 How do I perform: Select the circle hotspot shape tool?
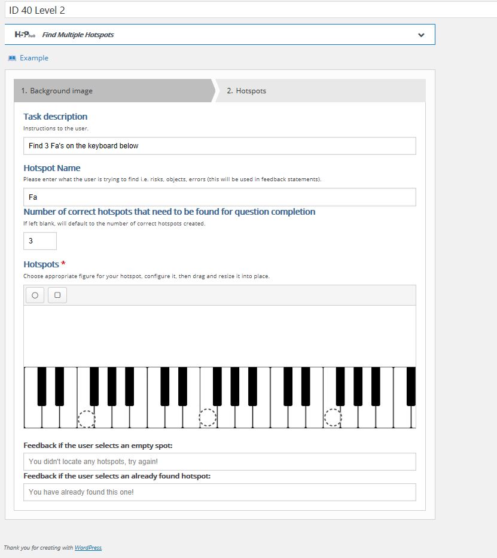pyautogui.click(x=35, y=295)
